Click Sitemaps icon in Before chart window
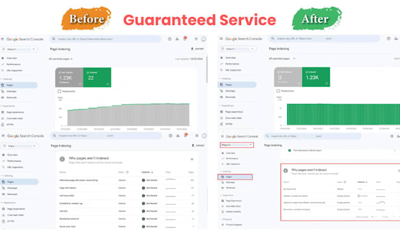 (3, 91)
